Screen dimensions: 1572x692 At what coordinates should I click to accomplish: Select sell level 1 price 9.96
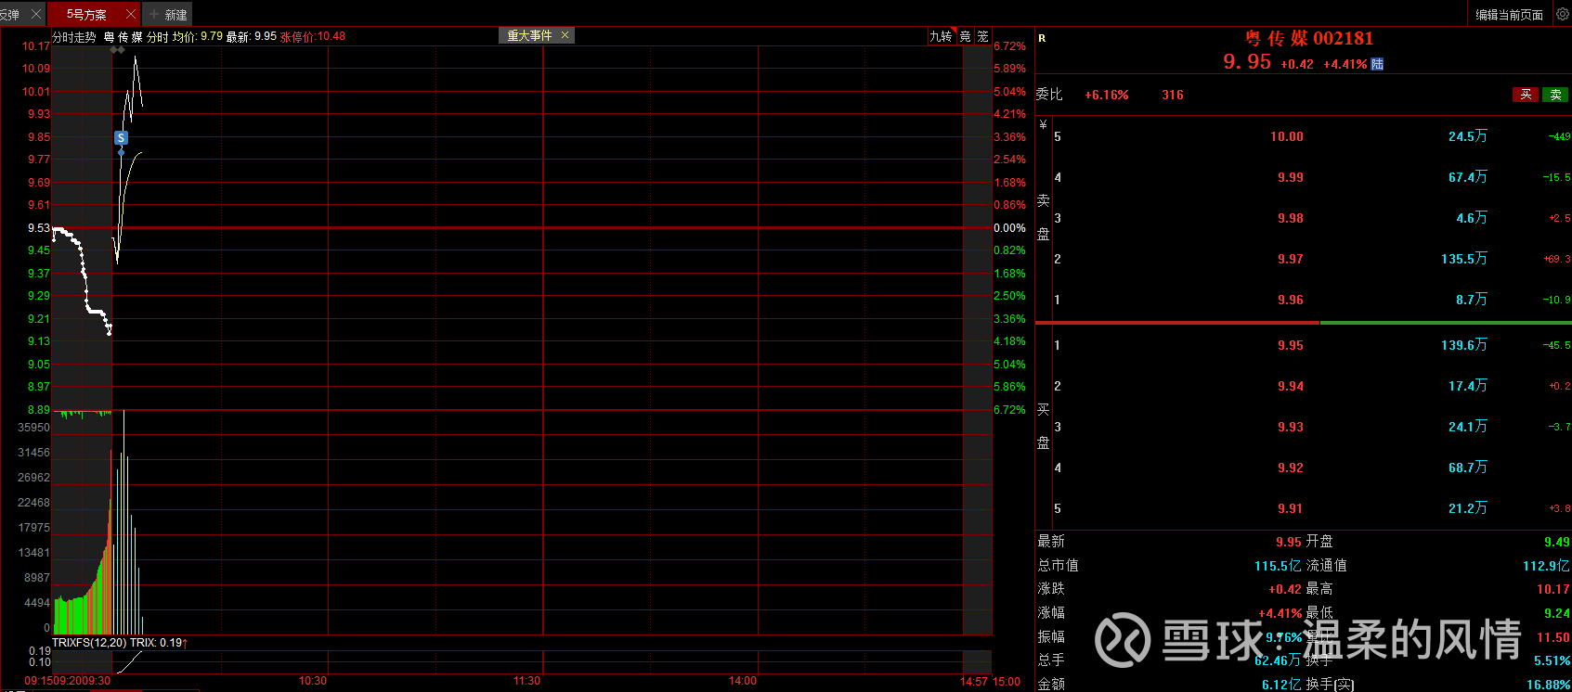coord(1291,300)
